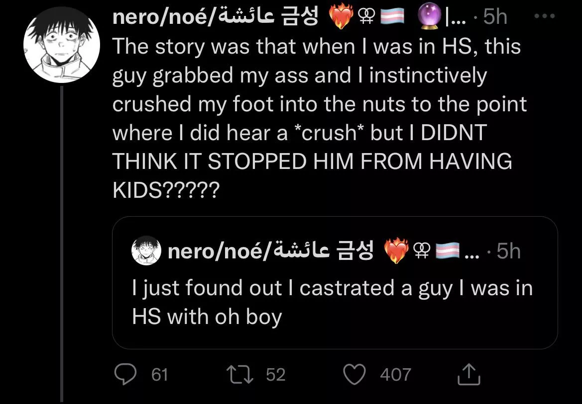Click the heart on fire emoji

click(x=341, y=15)
